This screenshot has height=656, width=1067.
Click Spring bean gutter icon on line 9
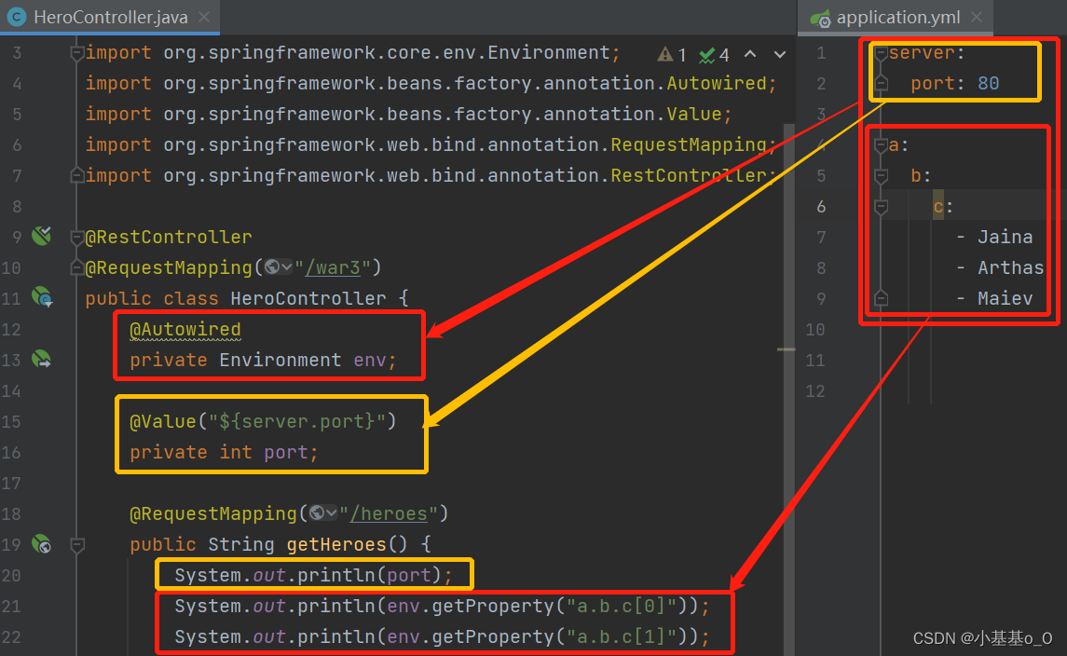point(42,236)
